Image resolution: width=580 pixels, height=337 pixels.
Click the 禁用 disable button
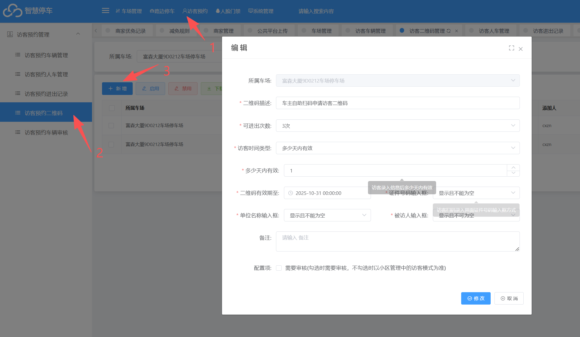pos(183,88)
